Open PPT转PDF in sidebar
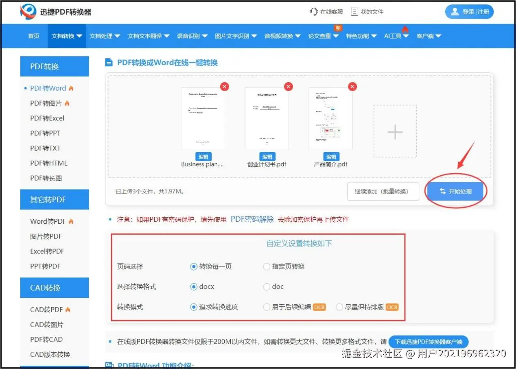 tap(45, 266)
